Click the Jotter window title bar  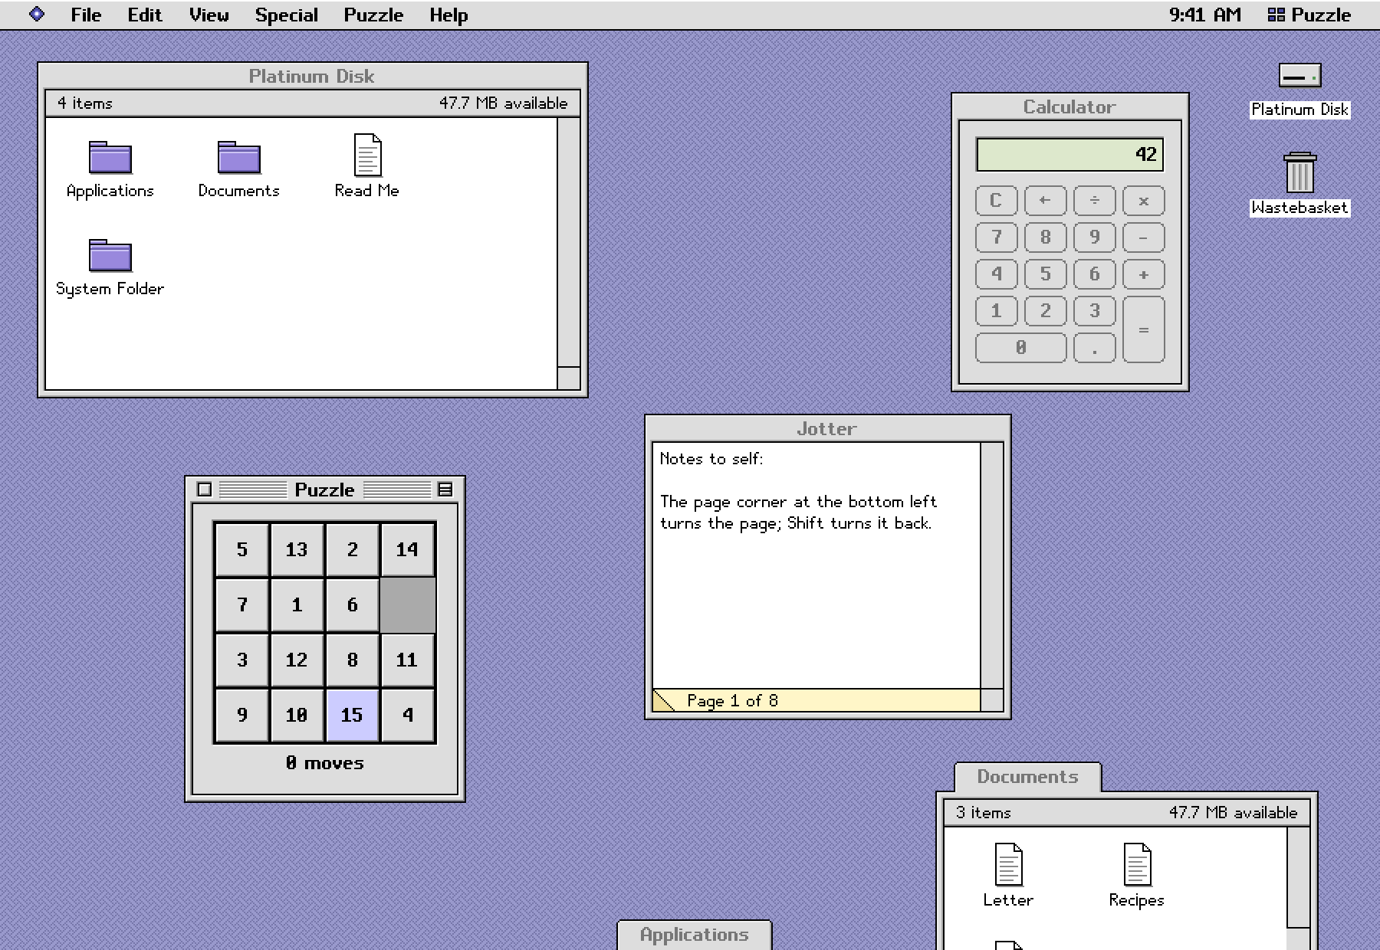point(827,428)
